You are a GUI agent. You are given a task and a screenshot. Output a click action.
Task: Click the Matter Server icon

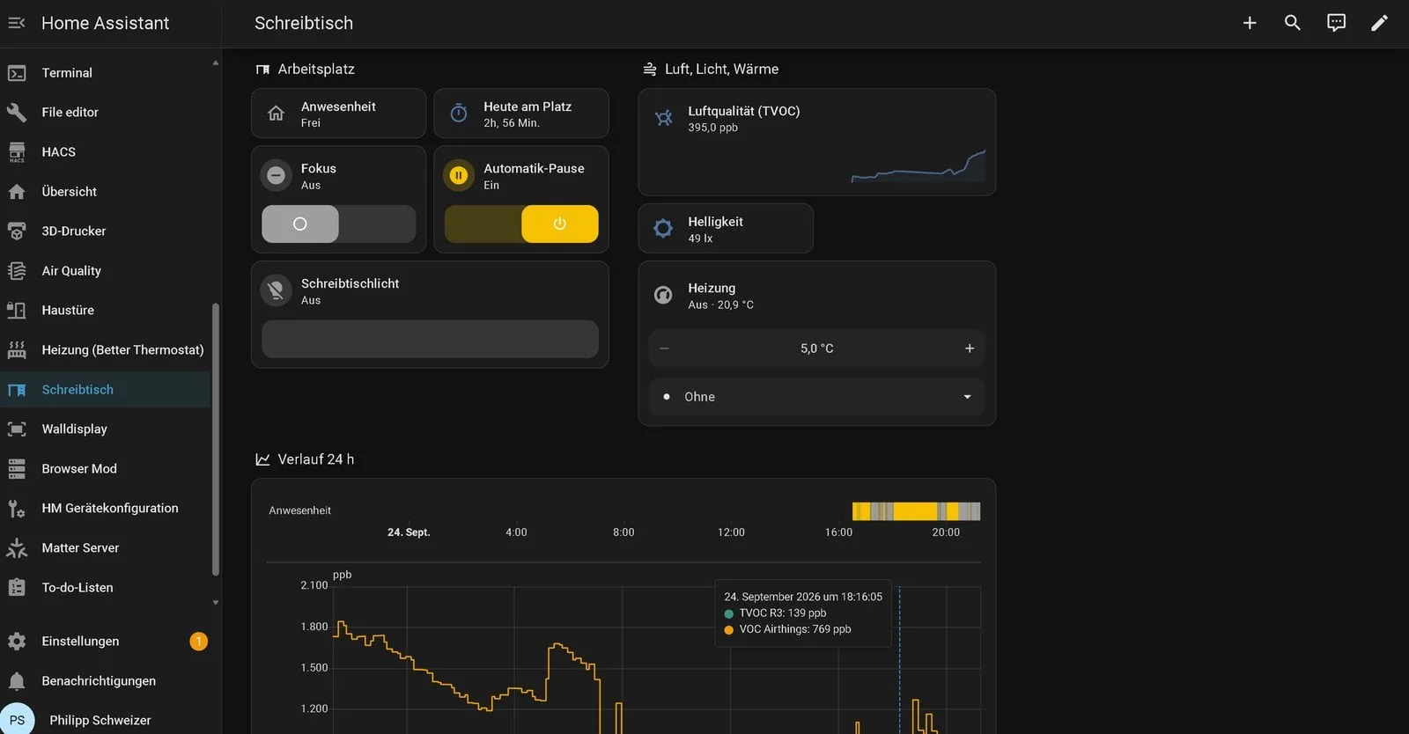click(x=17, y=548)
